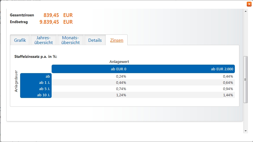
Task: Switch to the Jahresübersicht tab
Action: 45,40
